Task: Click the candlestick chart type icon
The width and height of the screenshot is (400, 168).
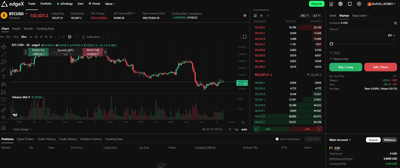Action: [70, 37]
